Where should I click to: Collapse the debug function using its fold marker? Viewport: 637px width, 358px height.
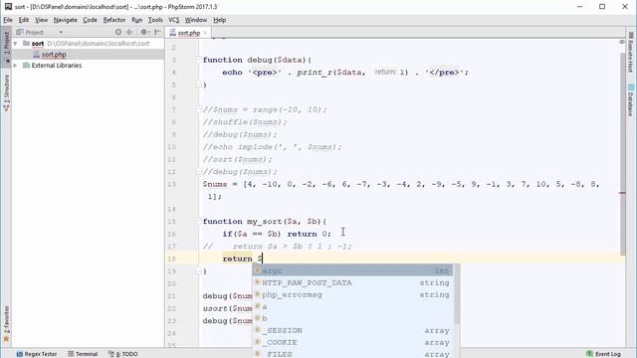pyautogui.click(x=199, y=60)
